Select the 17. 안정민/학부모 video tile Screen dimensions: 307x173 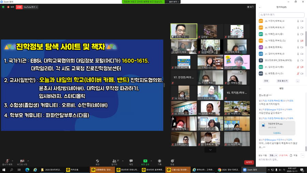pos(184,78)
